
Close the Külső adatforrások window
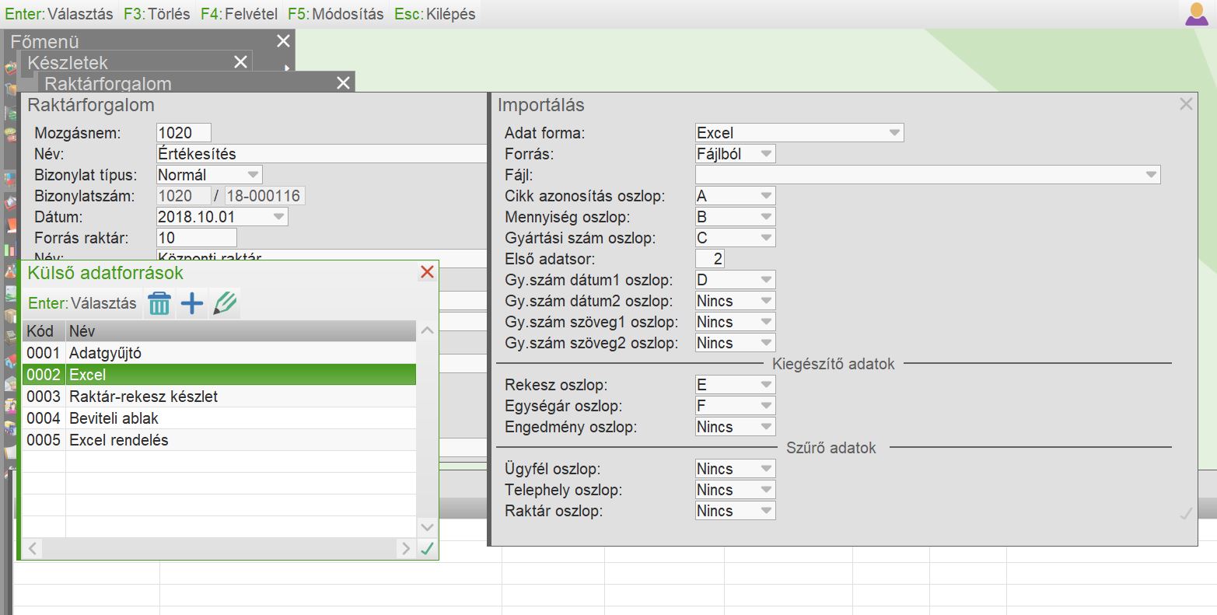pyautogui.click(x=427, y=272)
